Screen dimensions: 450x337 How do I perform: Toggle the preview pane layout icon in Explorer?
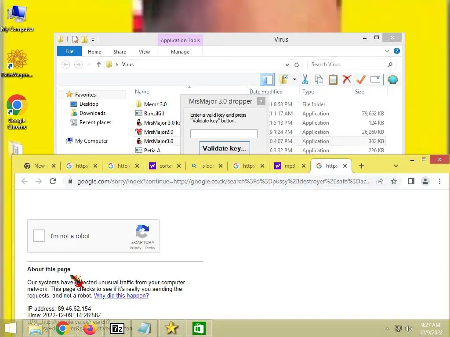coord(268,79)
